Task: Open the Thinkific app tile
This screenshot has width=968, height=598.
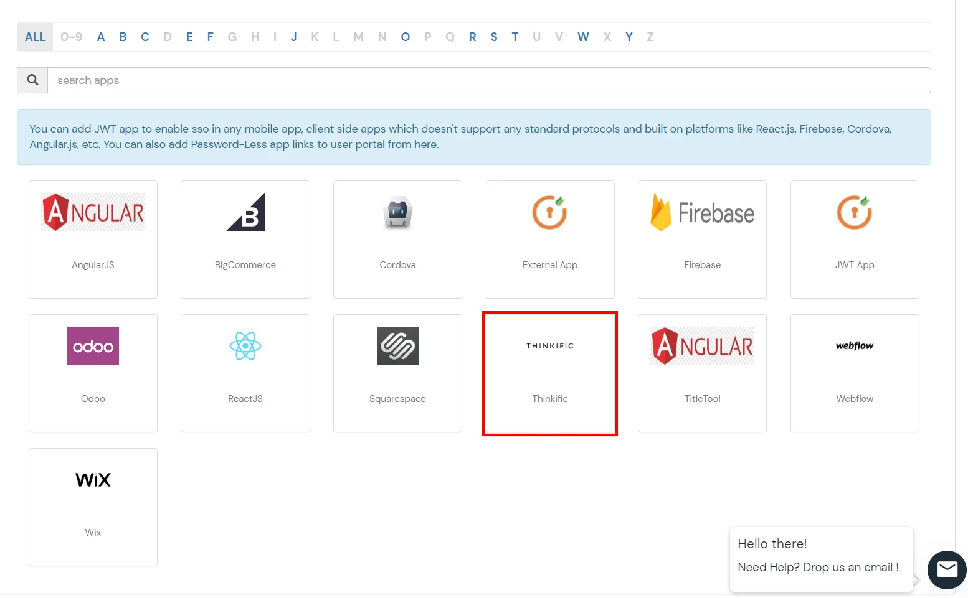Action: pyautogui.click(x=550, y=373)
